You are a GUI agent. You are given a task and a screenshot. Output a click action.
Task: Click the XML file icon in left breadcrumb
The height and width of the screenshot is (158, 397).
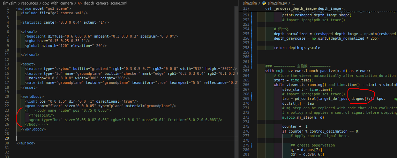80,3
